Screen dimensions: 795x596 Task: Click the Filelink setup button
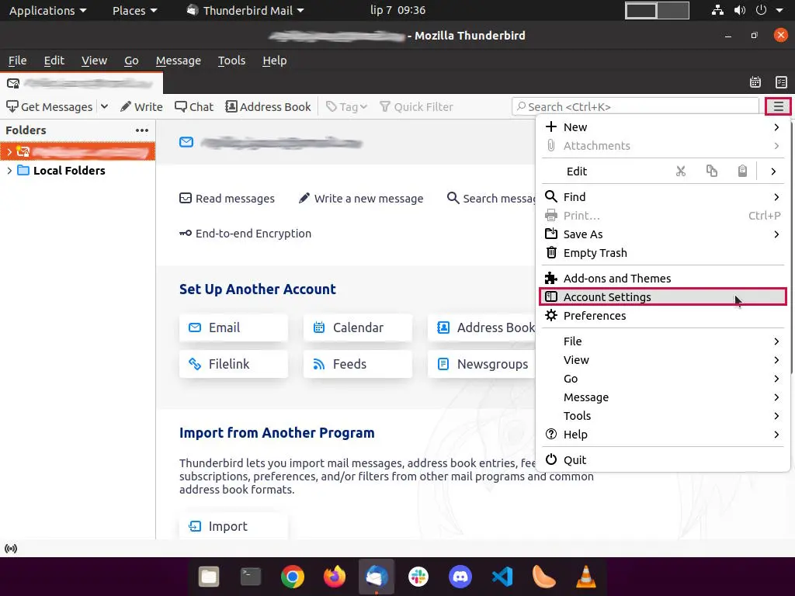[234, 364]
